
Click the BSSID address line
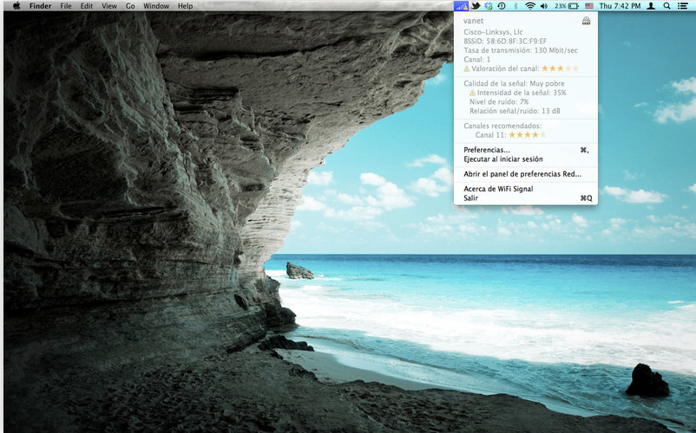point(505,42)
